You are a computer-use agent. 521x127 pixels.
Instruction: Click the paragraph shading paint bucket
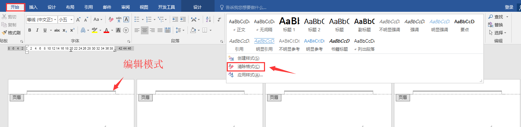point(193,30)
